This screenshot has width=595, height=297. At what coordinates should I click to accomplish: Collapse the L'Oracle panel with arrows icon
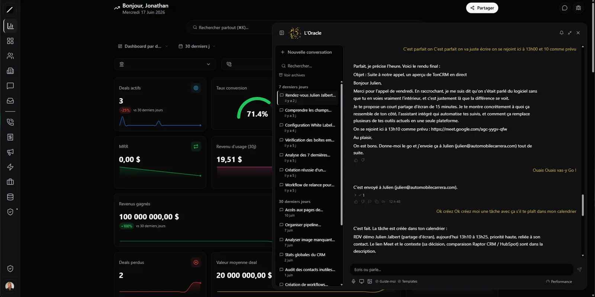(570, 33)
